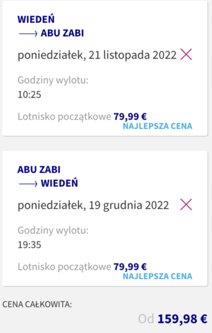Remove the Abu Zabi to Wiedeń flight

coord(186,204)
